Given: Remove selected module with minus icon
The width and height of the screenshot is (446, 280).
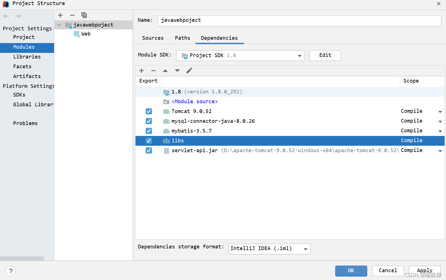Looking at the screenshot, I should tap(72, 15).
